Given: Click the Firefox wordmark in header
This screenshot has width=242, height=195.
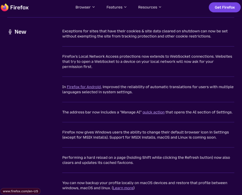Looking at the screenshot, I should tap(19, 7).
